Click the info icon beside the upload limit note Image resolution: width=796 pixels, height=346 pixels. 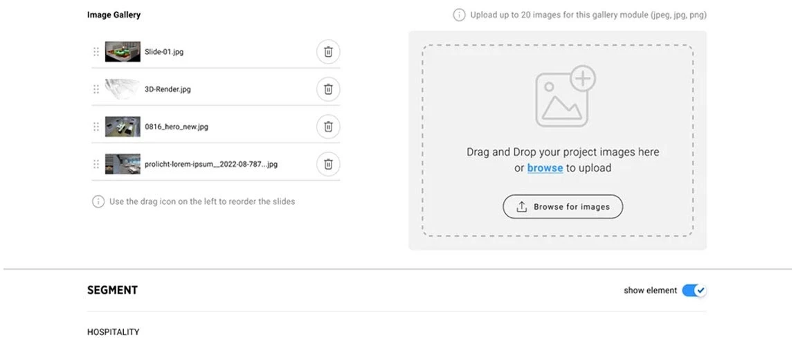click(x=459, y=15)
